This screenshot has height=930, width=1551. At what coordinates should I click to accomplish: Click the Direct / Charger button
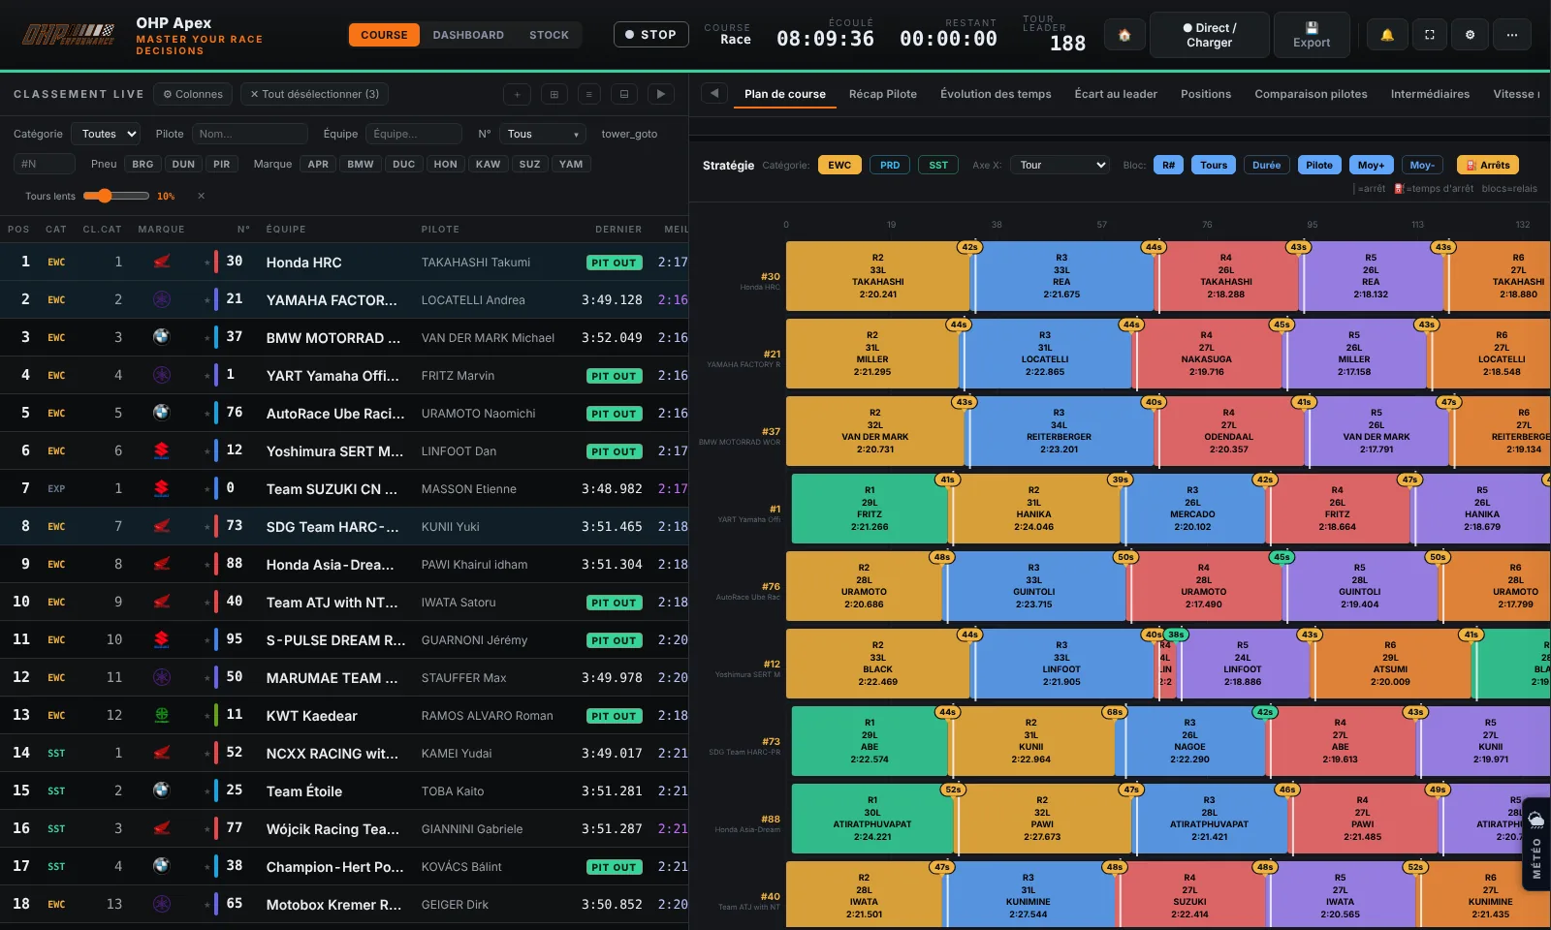coord(1209,35)
